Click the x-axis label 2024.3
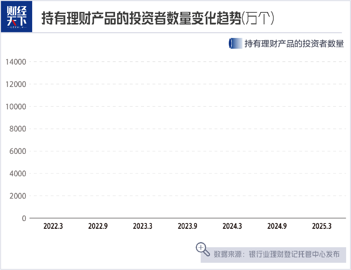 pos(232,226)
